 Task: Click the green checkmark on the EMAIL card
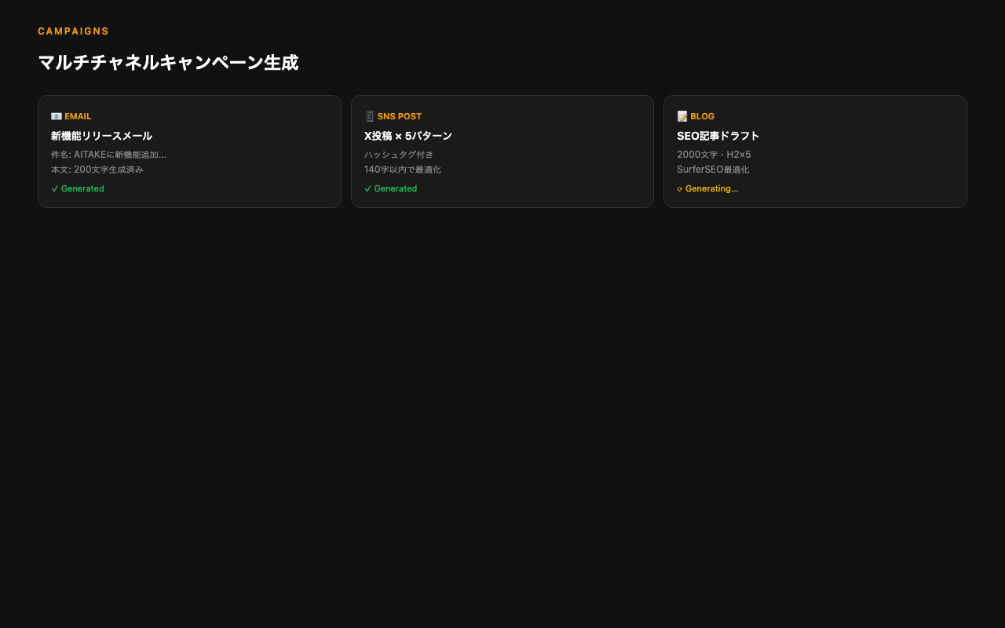(x=54, y=188)
